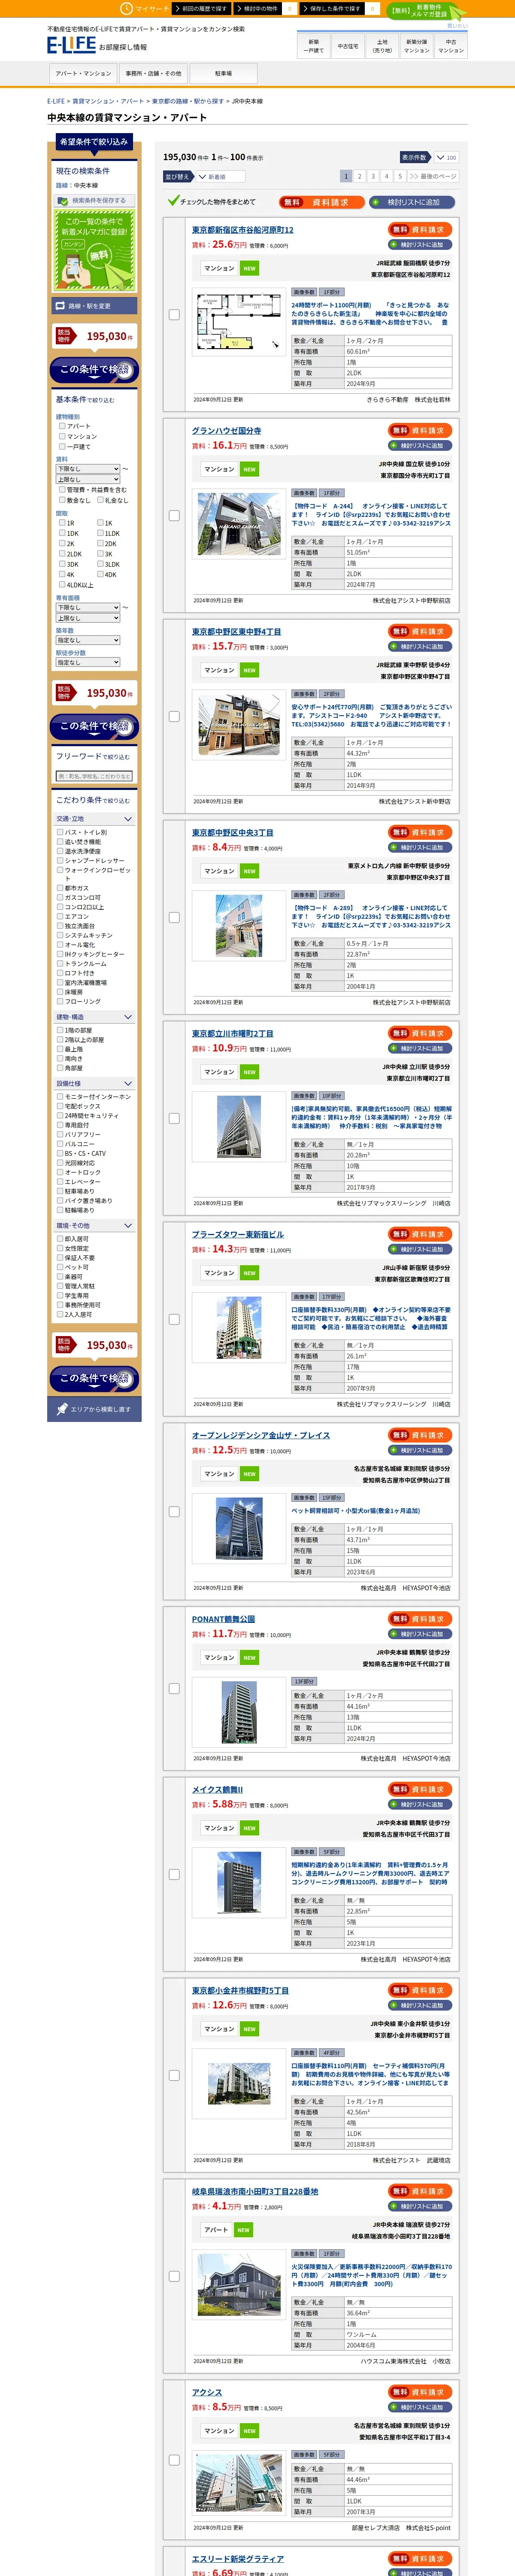Go to results page 5

click(x=400, y=176)
